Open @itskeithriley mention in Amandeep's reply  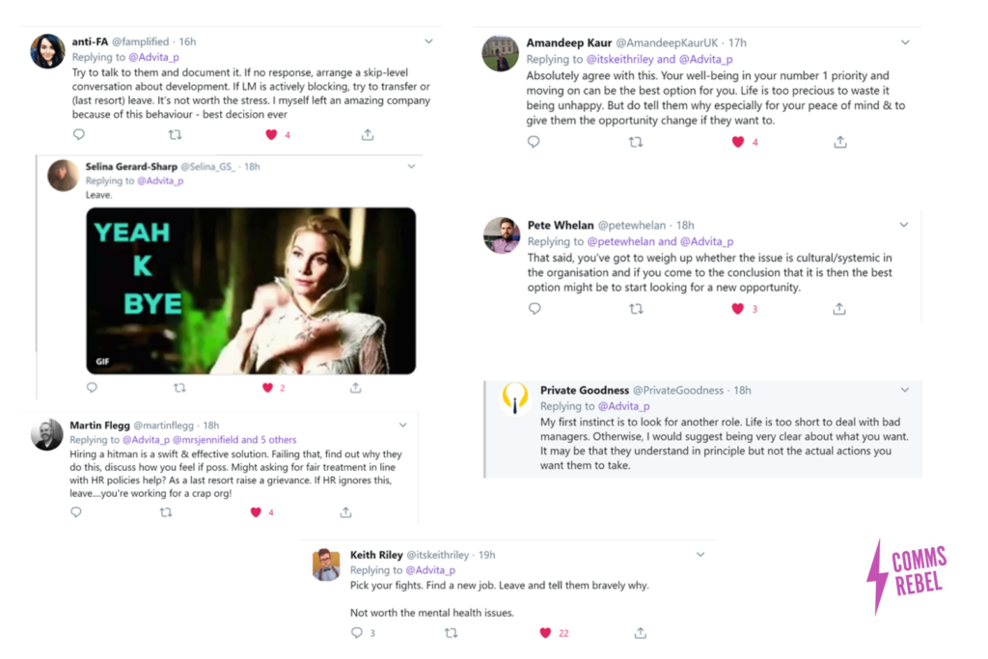(620, 59)
